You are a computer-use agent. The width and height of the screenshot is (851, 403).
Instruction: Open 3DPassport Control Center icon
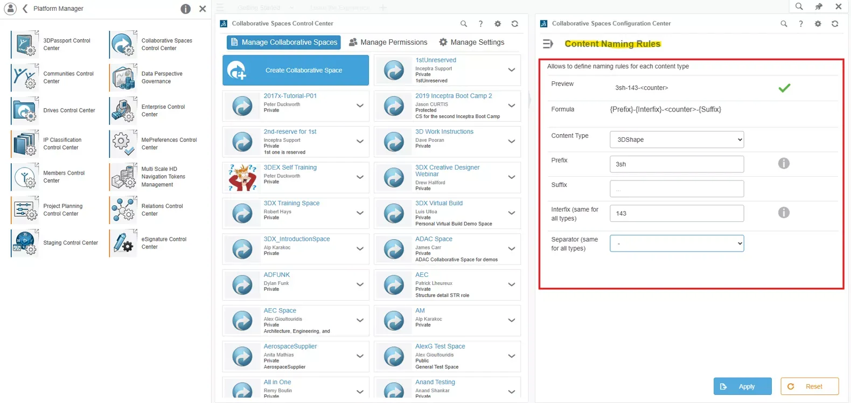[25, 44]
